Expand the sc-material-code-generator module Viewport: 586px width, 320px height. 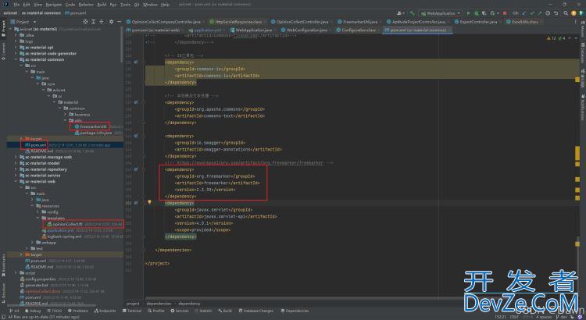16,53
